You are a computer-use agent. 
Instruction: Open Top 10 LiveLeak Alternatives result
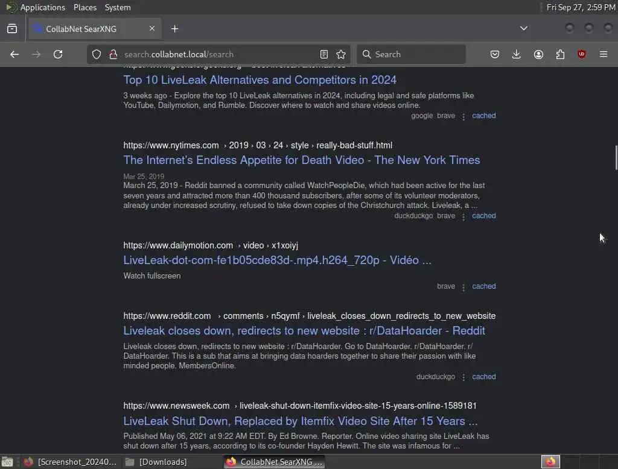tap(260, 80)
